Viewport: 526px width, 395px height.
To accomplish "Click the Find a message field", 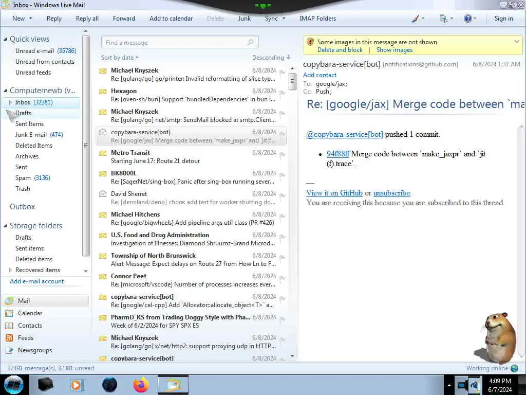I will (180, 42).
